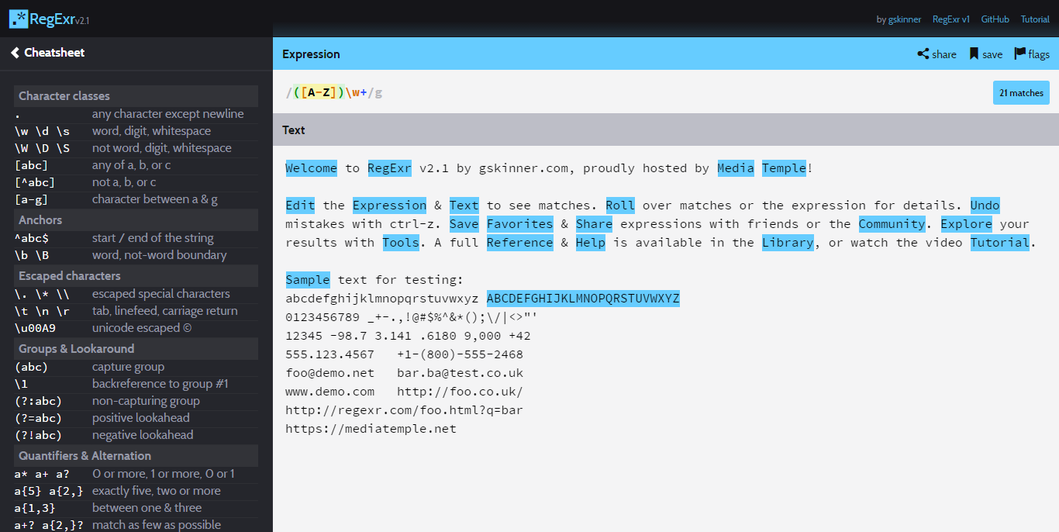Click the 21 matches badge

point(1021,93)
